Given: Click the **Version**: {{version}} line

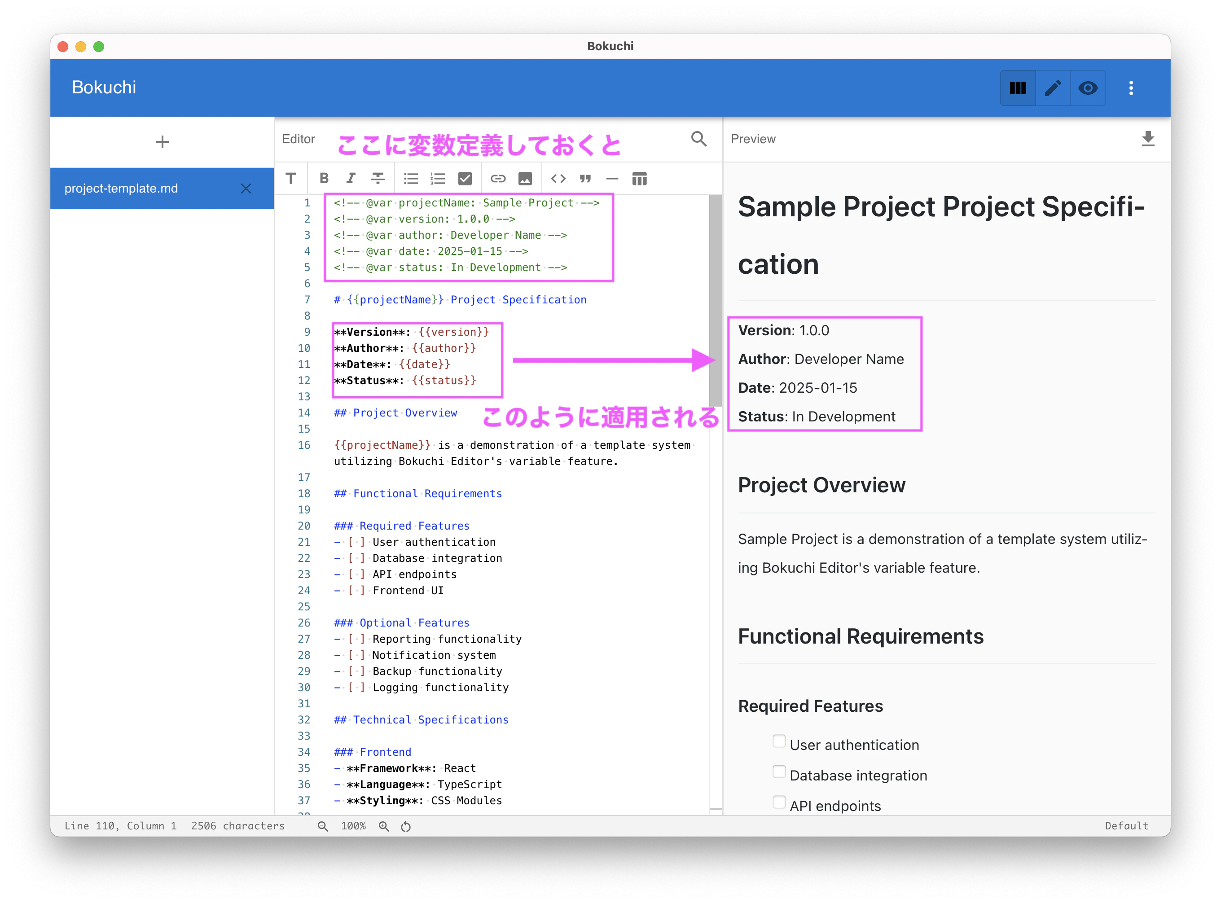Looking at the screenshot, I should 411,332.
